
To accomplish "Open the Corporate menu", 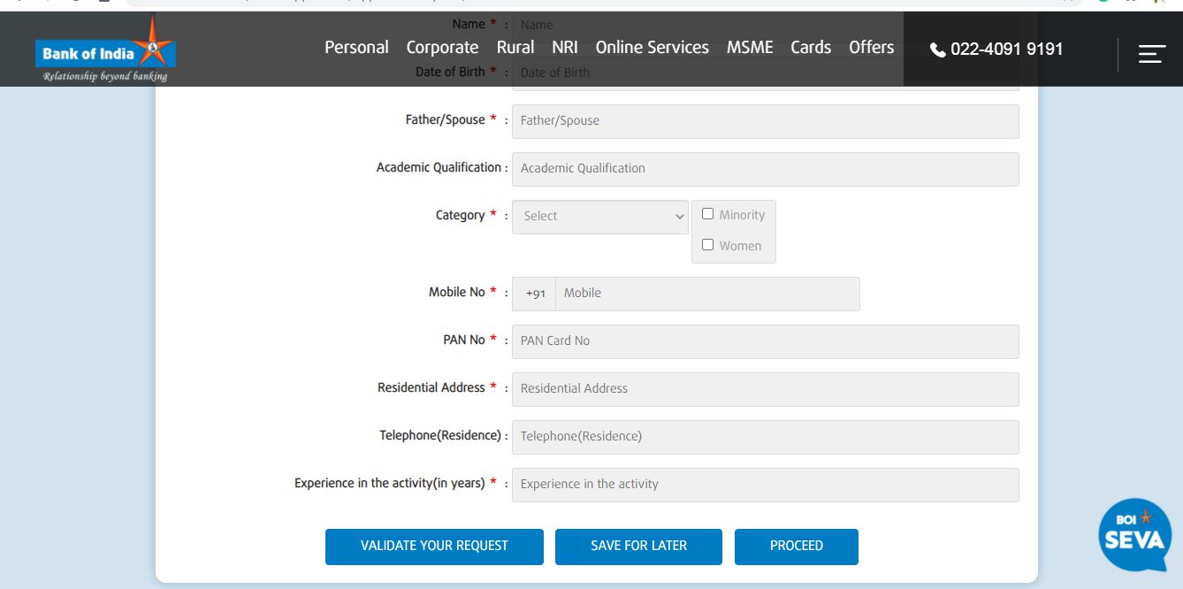I will click(x=442, y=48).
